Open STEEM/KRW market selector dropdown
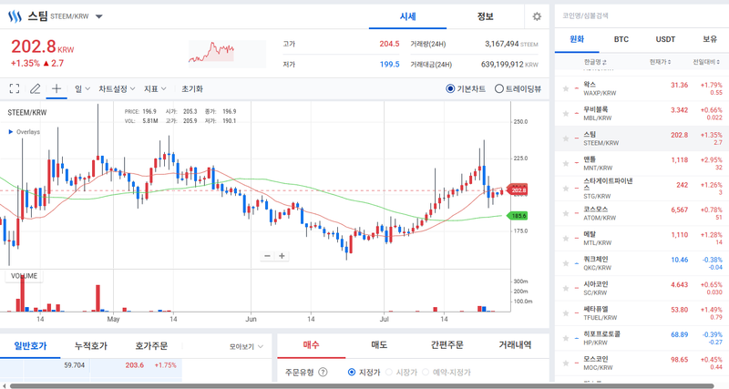 [x=99, y=16]
